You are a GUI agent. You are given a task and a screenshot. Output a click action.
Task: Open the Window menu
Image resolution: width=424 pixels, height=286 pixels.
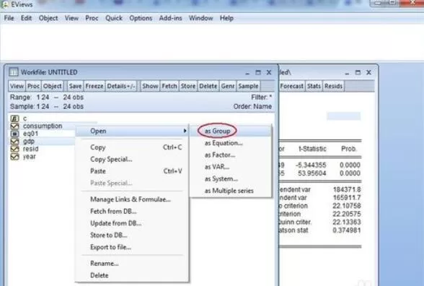point(201,18)
